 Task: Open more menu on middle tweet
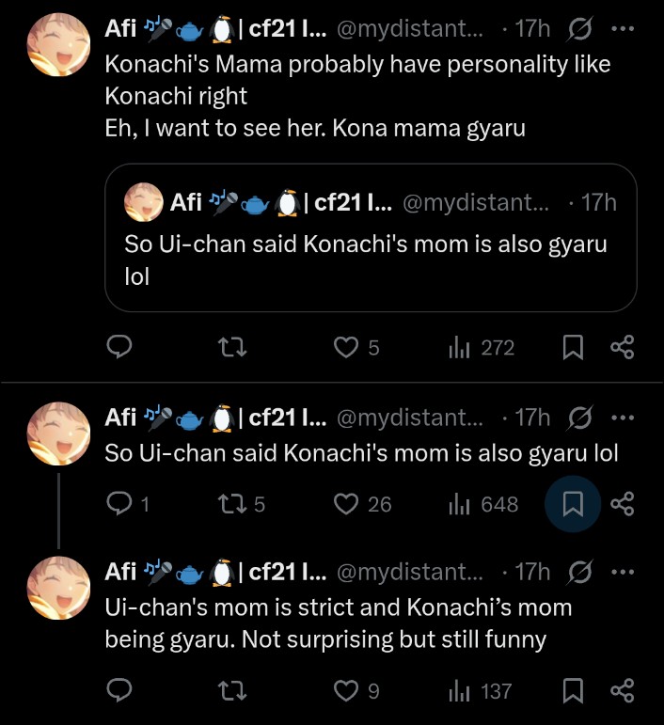pos(622,417)
